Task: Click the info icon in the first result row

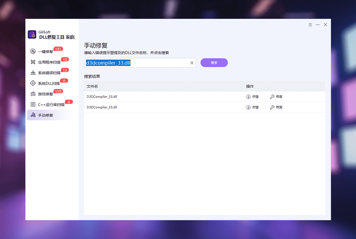Action: point(249,97)
